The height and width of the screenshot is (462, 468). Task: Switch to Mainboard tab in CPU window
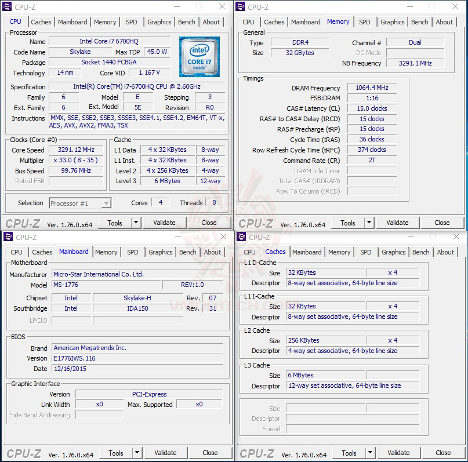(x=72, y=22)
